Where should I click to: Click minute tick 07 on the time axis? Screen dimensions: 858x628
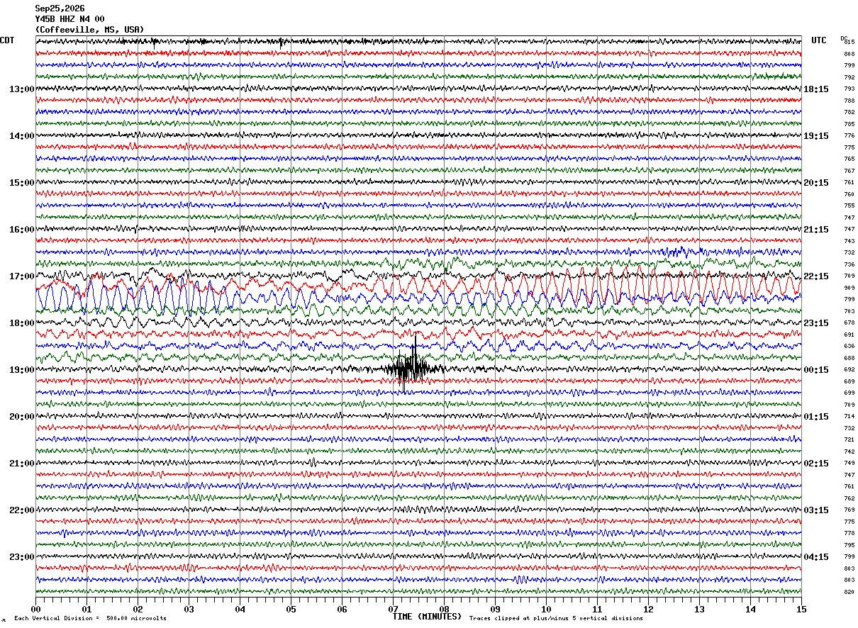[x=393, y=609]
